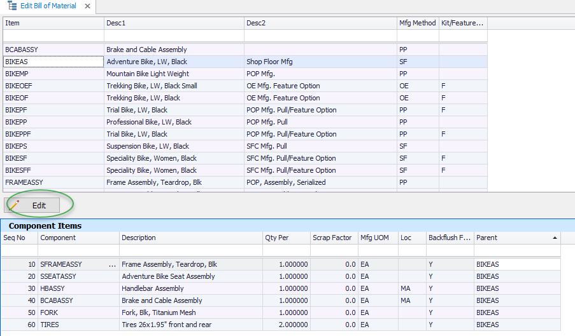Click the 2.000000 Qty Per for TIRES
575x336 pixels.
coord(287,325)
